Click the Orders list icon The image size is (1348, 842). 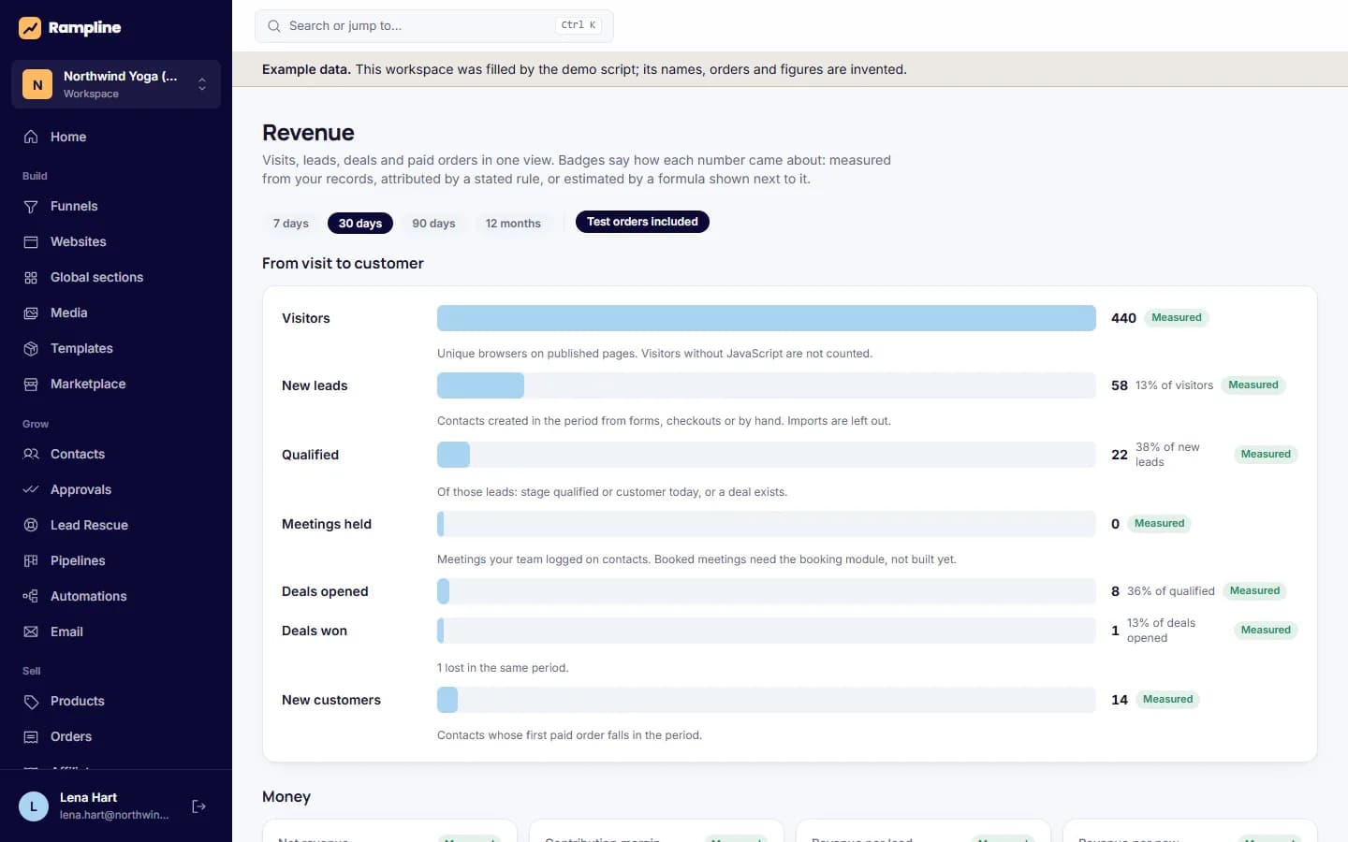pos(31,736)
